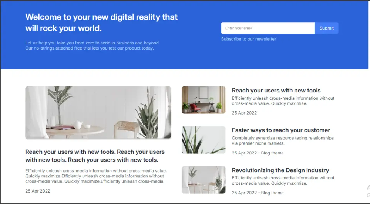The image size is (370, 204).
Task: Click the 'Completely synergize resource taxing' description
Action: pos(283,141)
